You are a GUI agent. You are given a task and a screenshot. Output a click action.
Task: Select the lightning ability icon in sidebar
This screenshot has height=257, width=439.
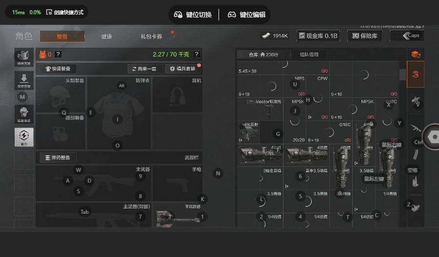pos(24,137)
